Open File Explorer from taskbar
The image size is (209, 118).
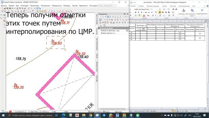point(84,115)
